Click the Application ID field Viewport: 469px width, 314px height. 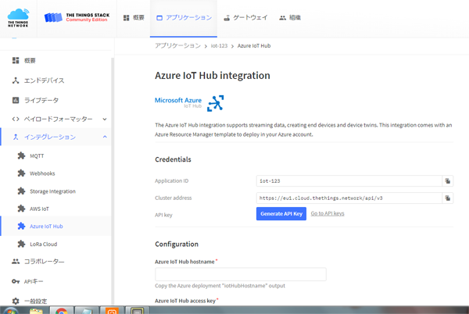point(349,180)
